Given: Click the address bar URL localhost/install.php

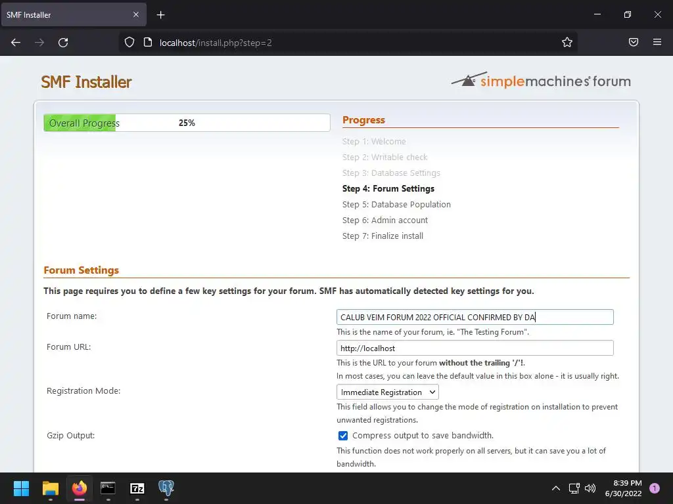Looking at the screenshot, I should [x=216, y=43].
